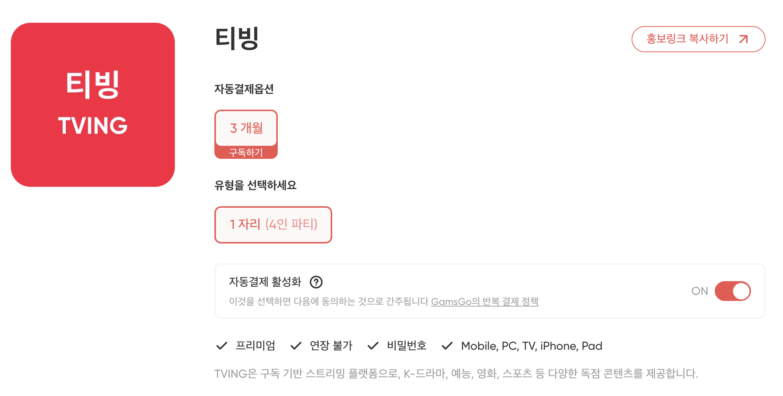This screenshot has width=783, height=396.
Task: Click the 자동결제옵션 heading
Action: 245,88
